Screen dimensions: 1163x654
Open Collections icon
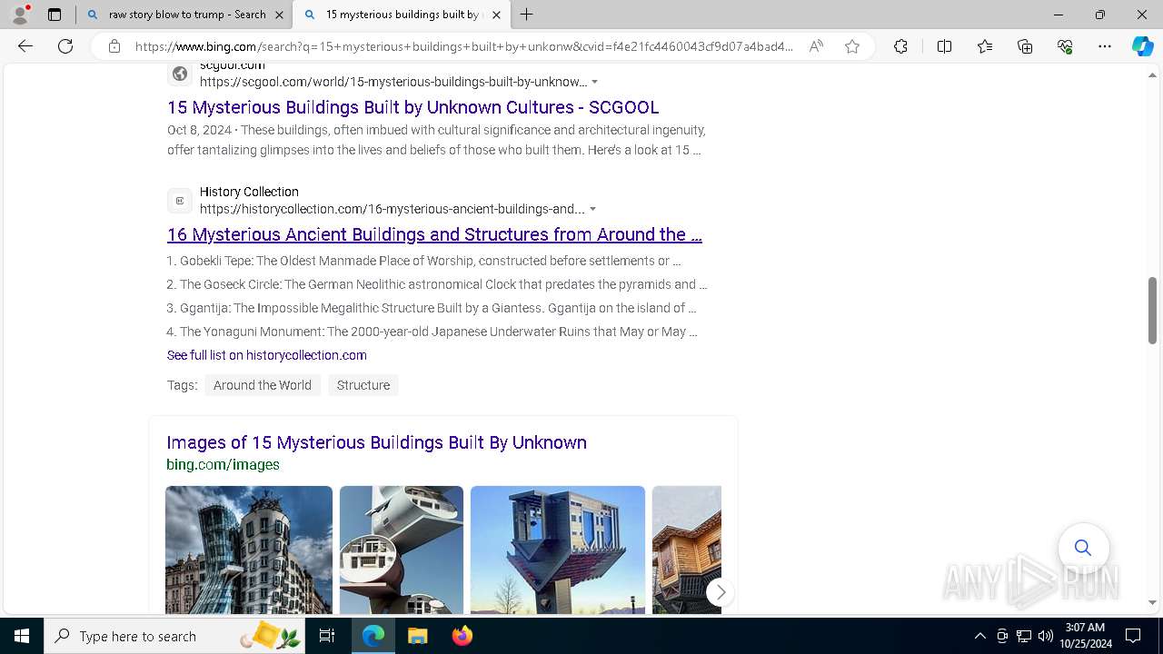(x=1025, y=46)
